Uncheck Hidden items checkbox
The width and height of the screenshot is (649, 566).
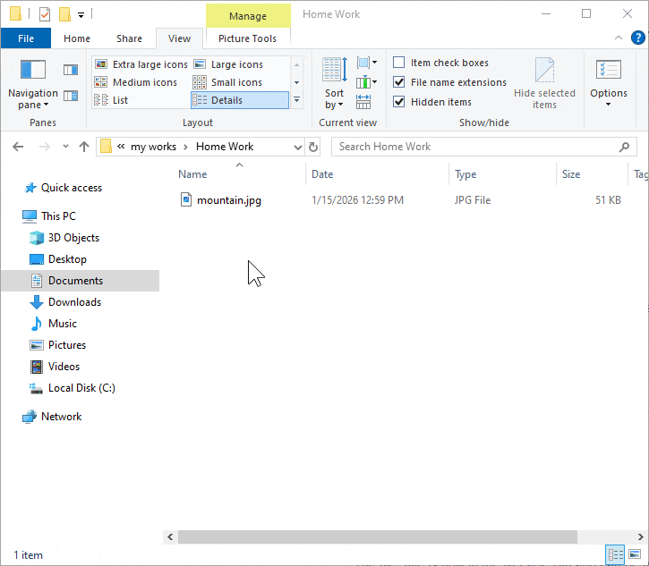(399, 102)
